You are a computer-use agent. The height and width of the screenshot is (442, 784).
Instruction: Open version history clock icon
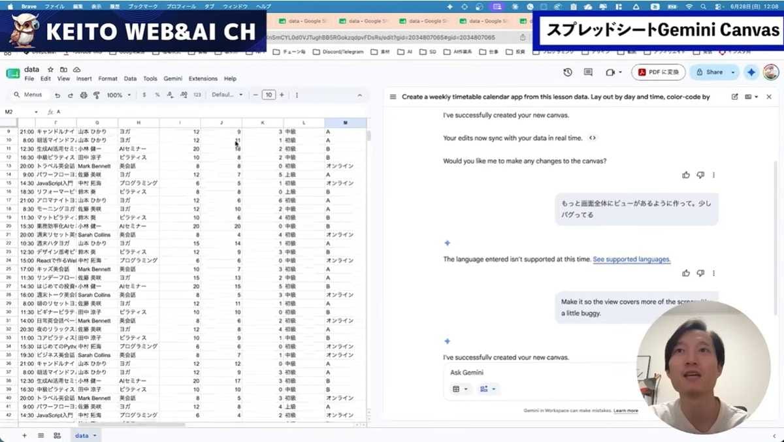[568, 72]
